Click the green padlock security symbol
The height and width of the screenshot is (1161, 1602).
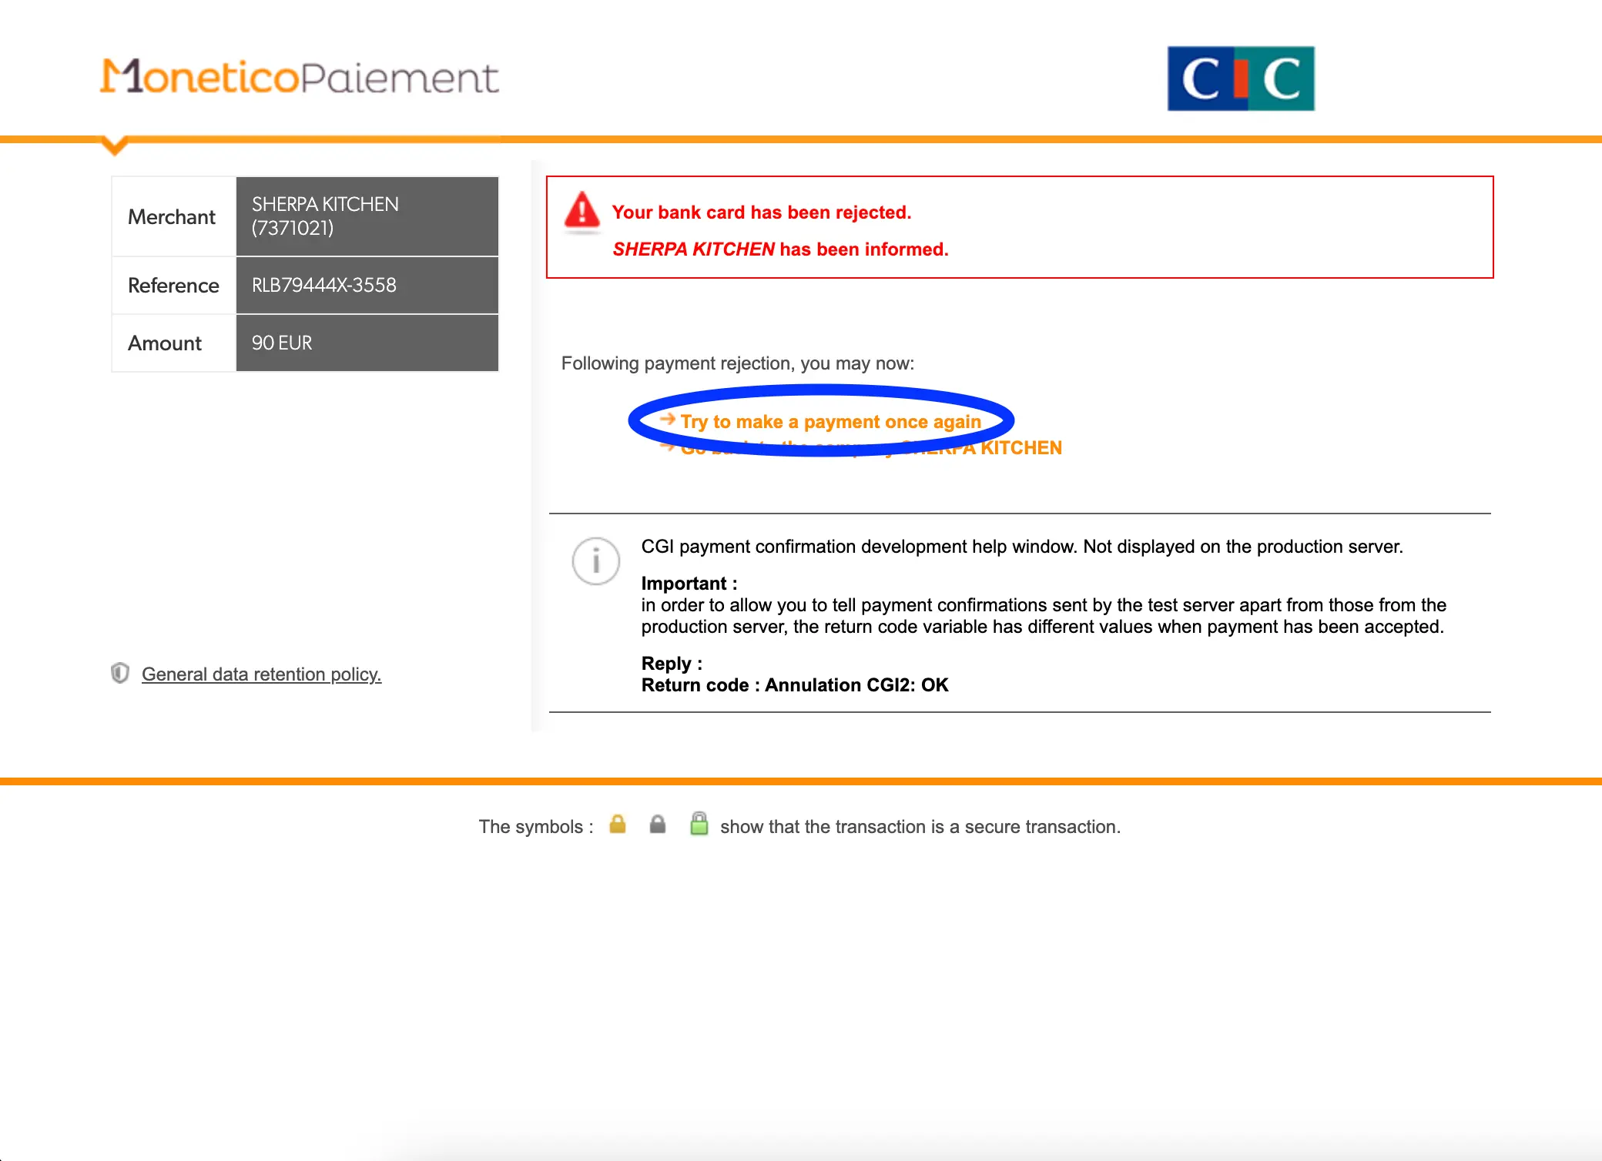tap(699, 824)
